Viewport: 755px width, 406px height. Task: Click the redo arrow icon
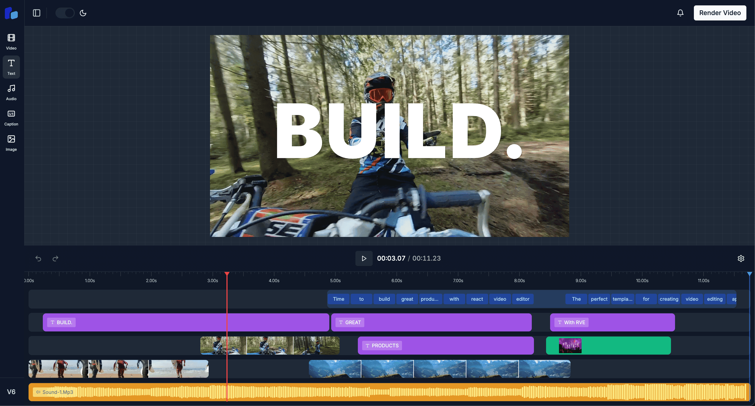[55, 258]
